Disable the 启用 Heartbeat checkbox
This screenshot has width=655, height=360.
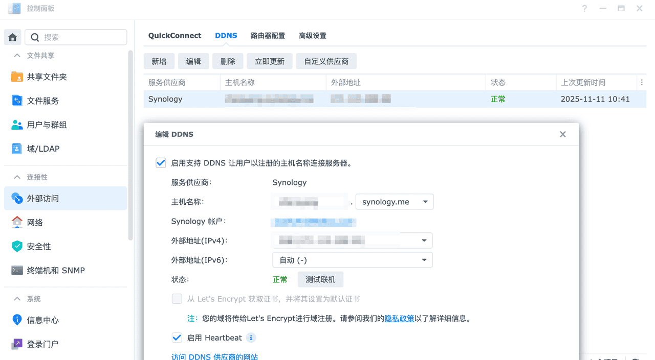[177, 338]
